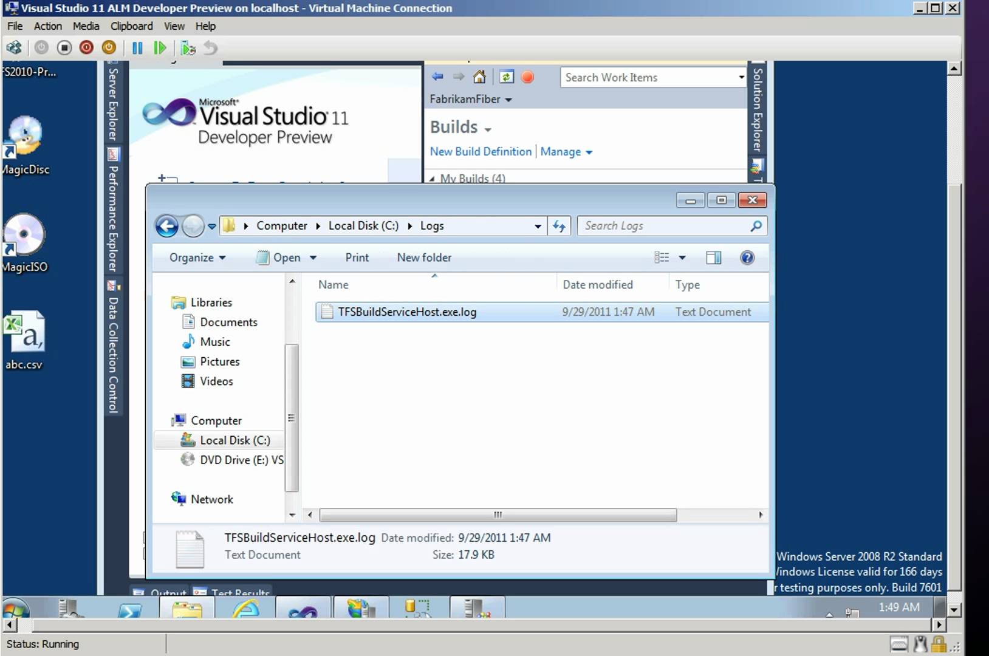Screen dimensions: 989x656
Task: Select Music in navigation pane
Action: point(207,341)
